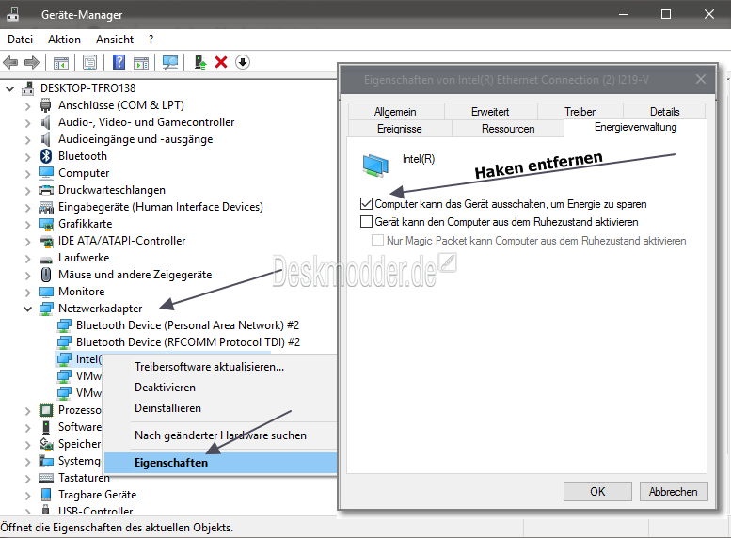Select the Druckwarteschlangen printer icon
The width and height of the screenshot is (731, 538).
coord(46,190)
